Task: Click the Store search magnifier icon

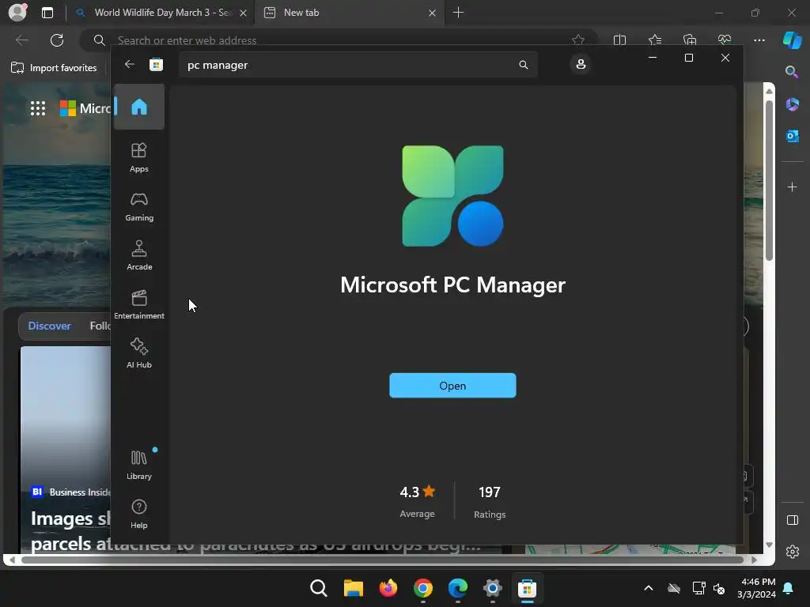Action: tap(524, 65)
